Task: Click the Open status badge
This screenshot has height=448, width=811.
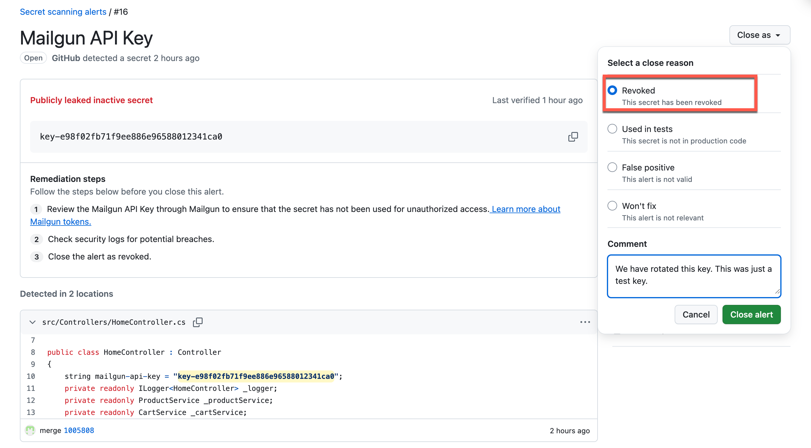Action: tap(33, 58)
